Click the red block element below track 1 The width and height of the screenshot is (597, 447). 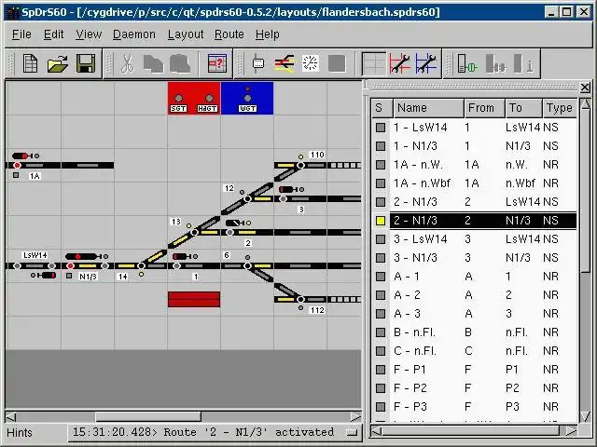tap(194, 299)
